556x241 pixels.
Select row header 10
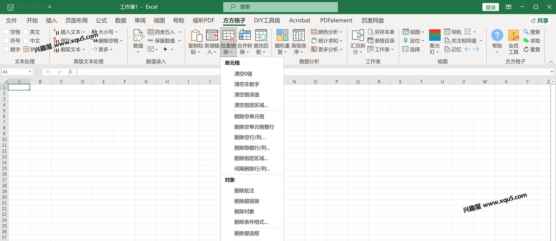click(4, 139)
